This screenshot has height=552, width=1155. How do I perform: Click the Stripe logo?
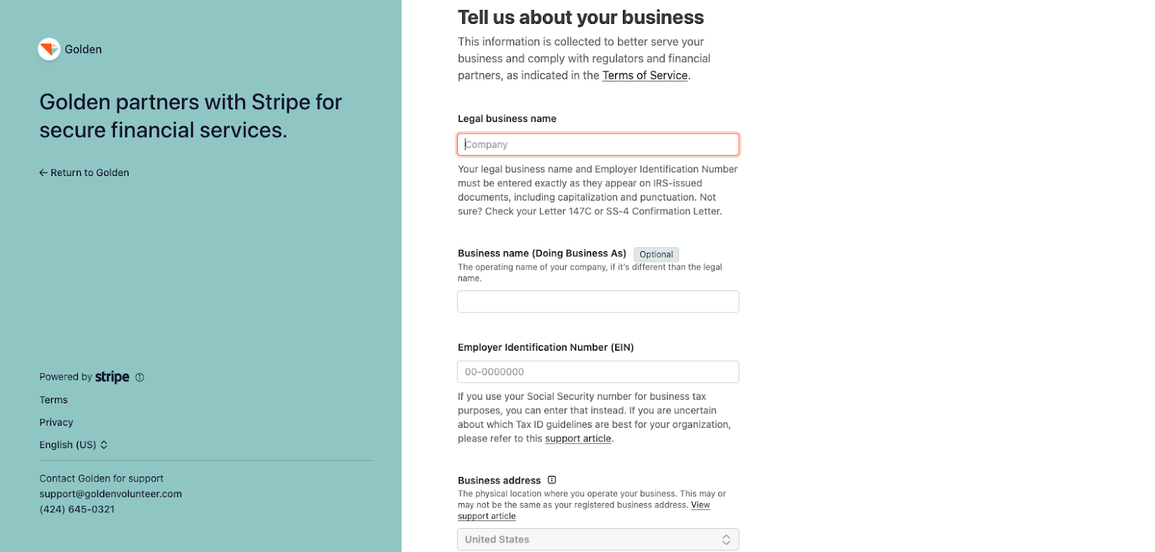(112, 377)
